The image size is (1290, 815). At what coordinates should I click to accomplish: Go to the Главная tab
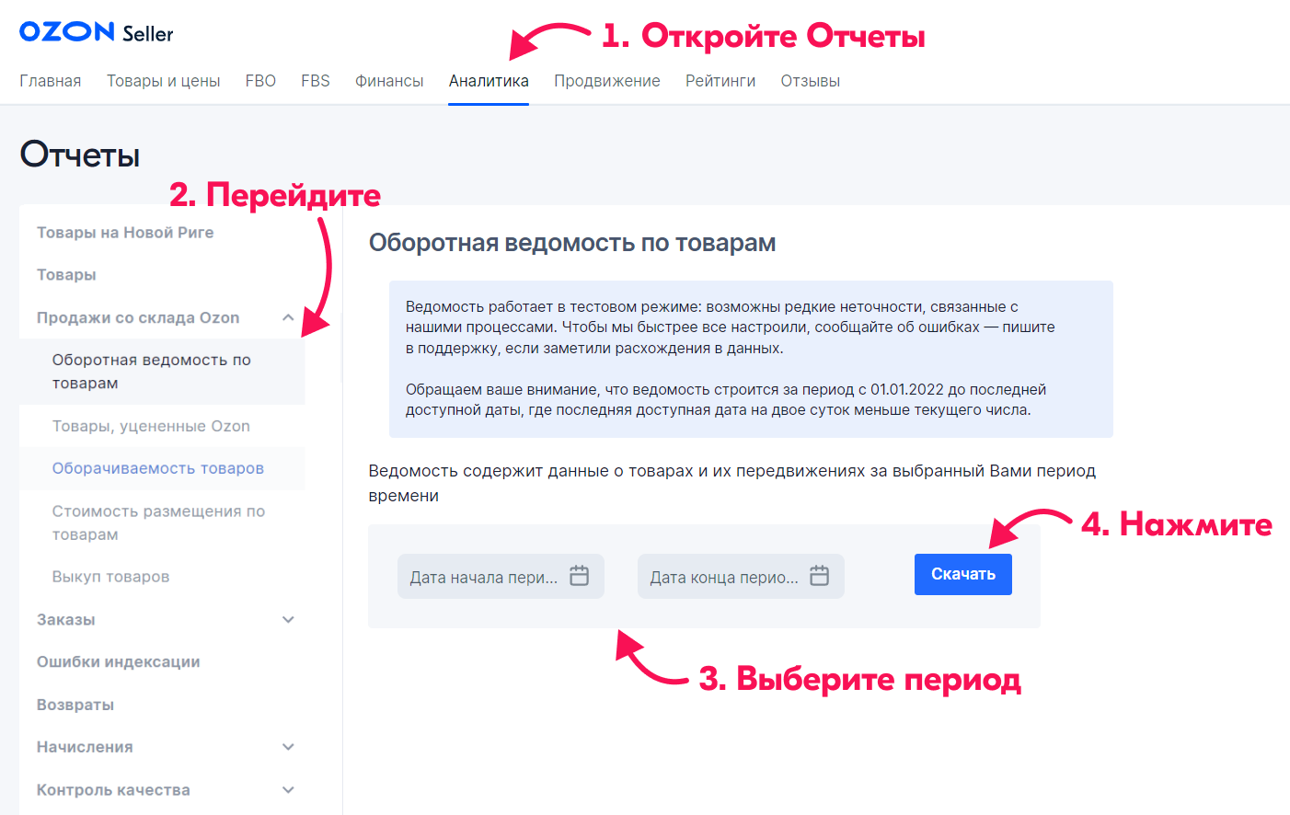point(51,81)
